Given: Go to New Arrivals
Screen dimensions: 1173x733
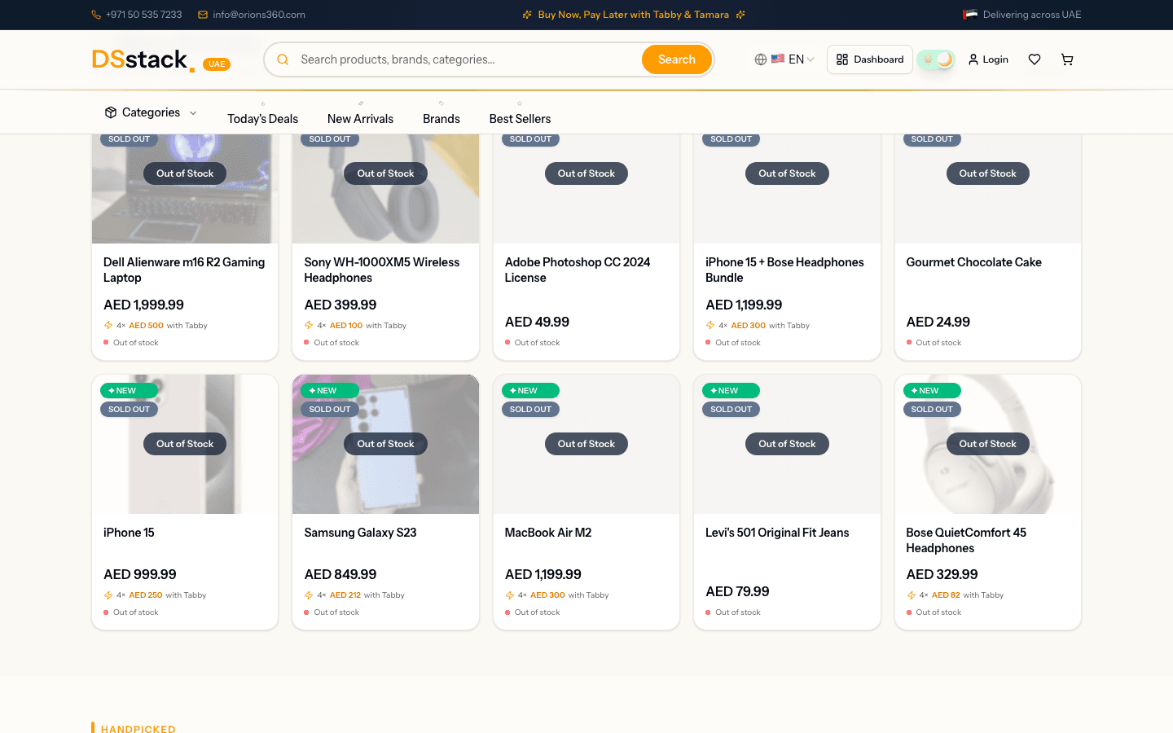Looking at the screenshot, I should click(360, 119).
